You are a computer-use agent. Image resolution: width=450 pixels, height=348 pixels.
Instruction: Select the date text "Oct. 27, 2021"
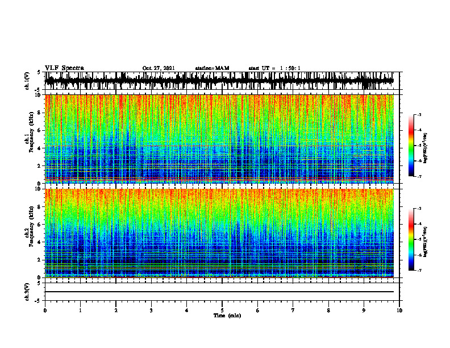coord(159,68)
